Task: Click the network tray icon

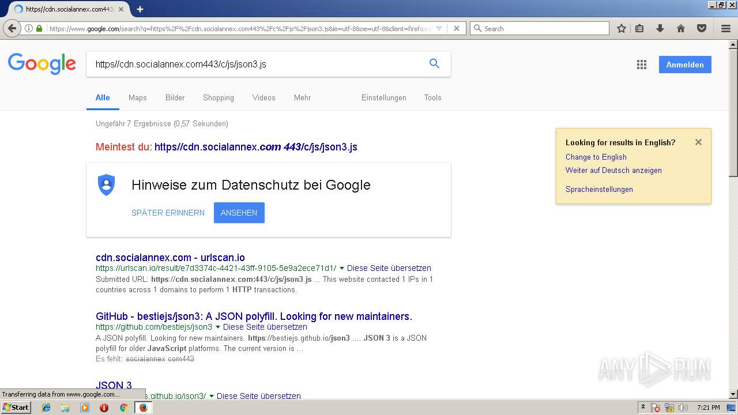Action: click(x=669, y=408)
